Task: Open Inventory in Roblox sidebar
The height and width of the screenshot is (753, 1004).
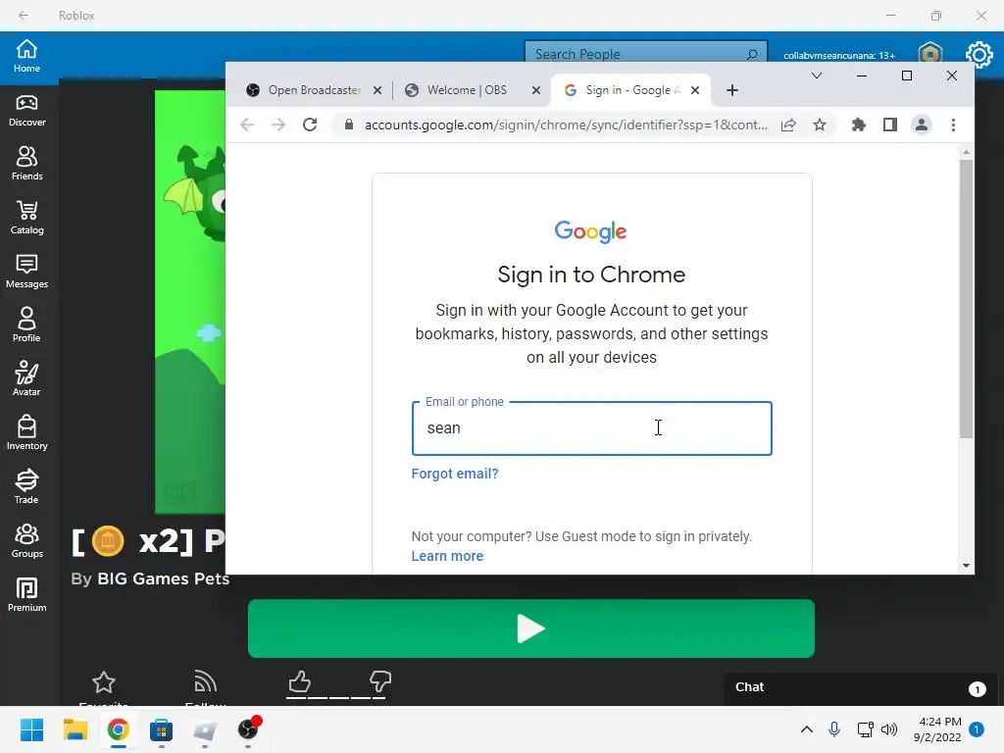Action: [x=26, y=433]
